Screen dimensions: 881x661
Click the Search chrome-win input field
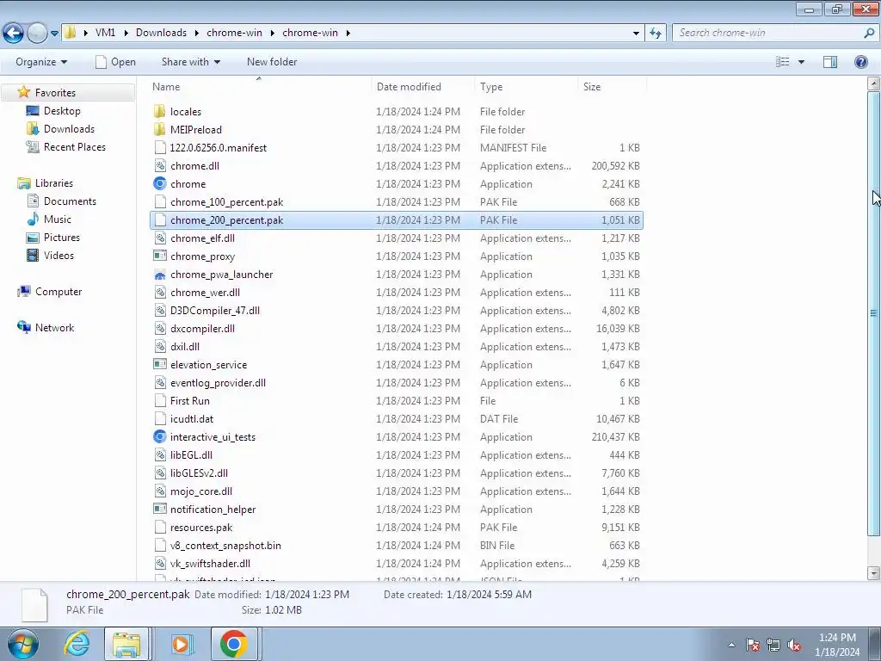click(x=767, y=33)
